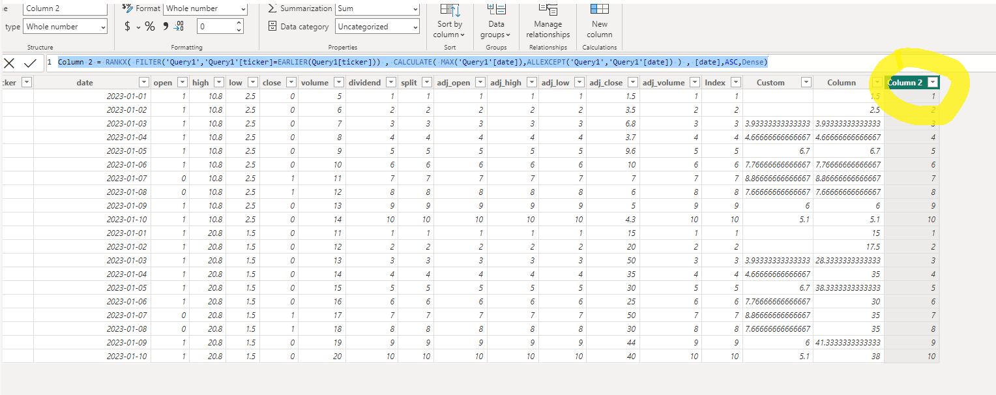Click the Column cell showing 28.3333333333333
The image size is (996, 395).
848,260
